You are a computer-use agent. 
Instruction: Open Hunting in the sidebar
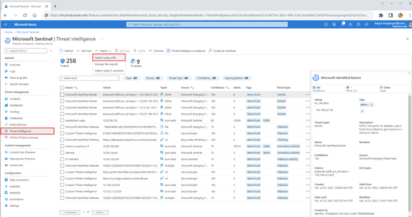pos(14,111)
